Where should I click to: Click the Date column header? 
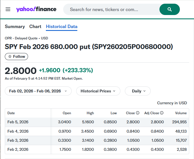[x=11, y=113]
